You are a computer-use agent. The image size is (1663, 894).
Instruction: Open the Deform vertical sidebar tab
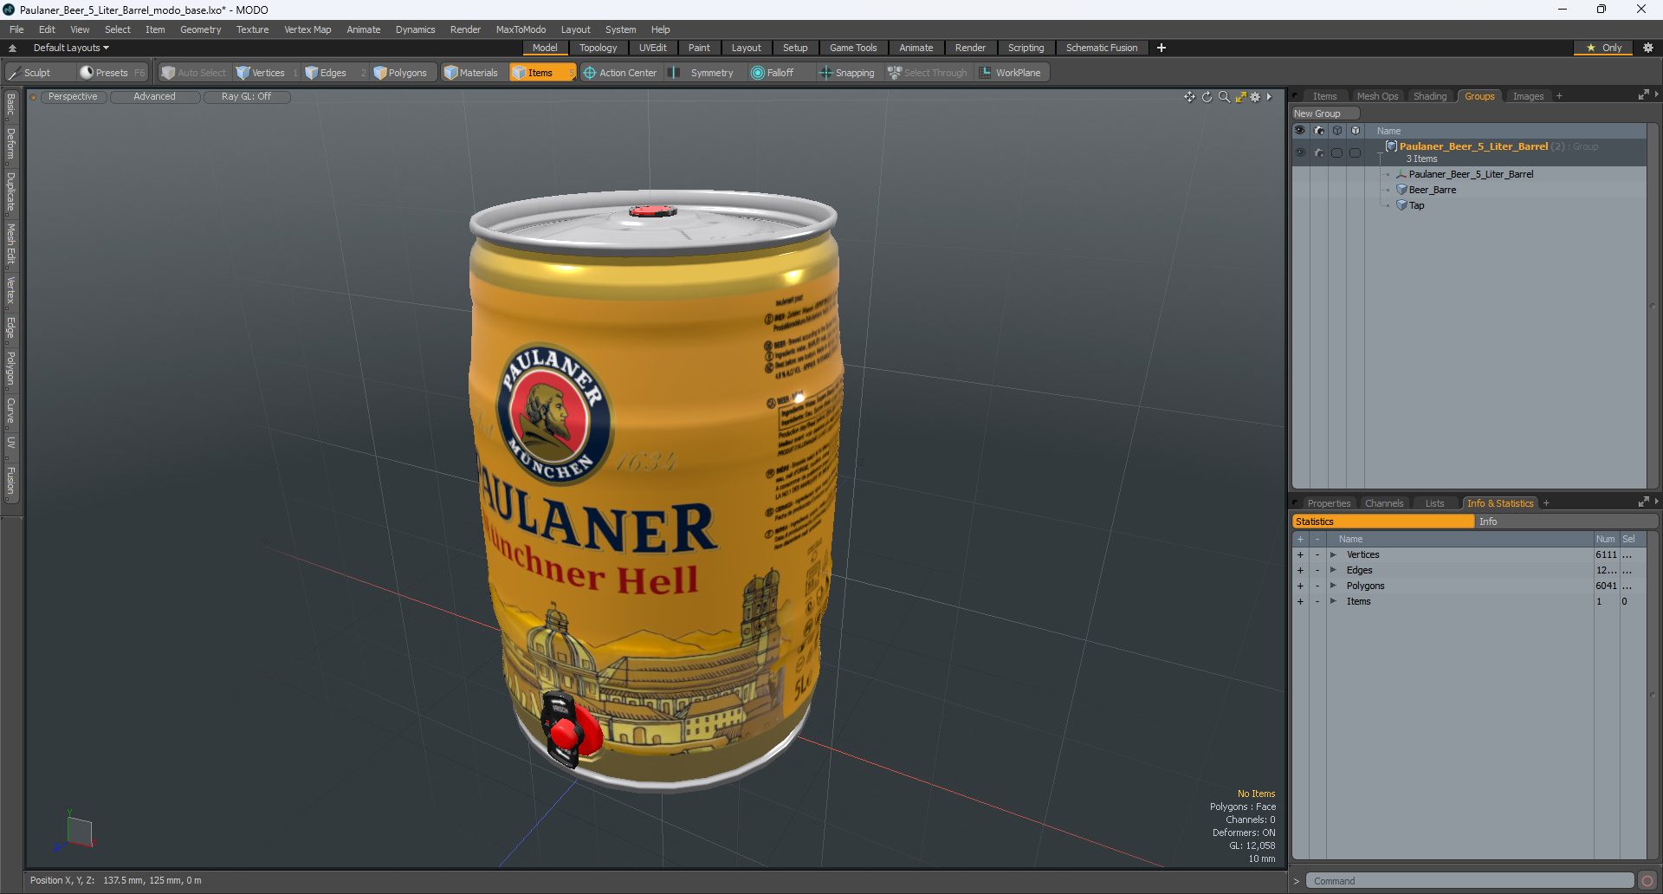[x=10, y=144]
